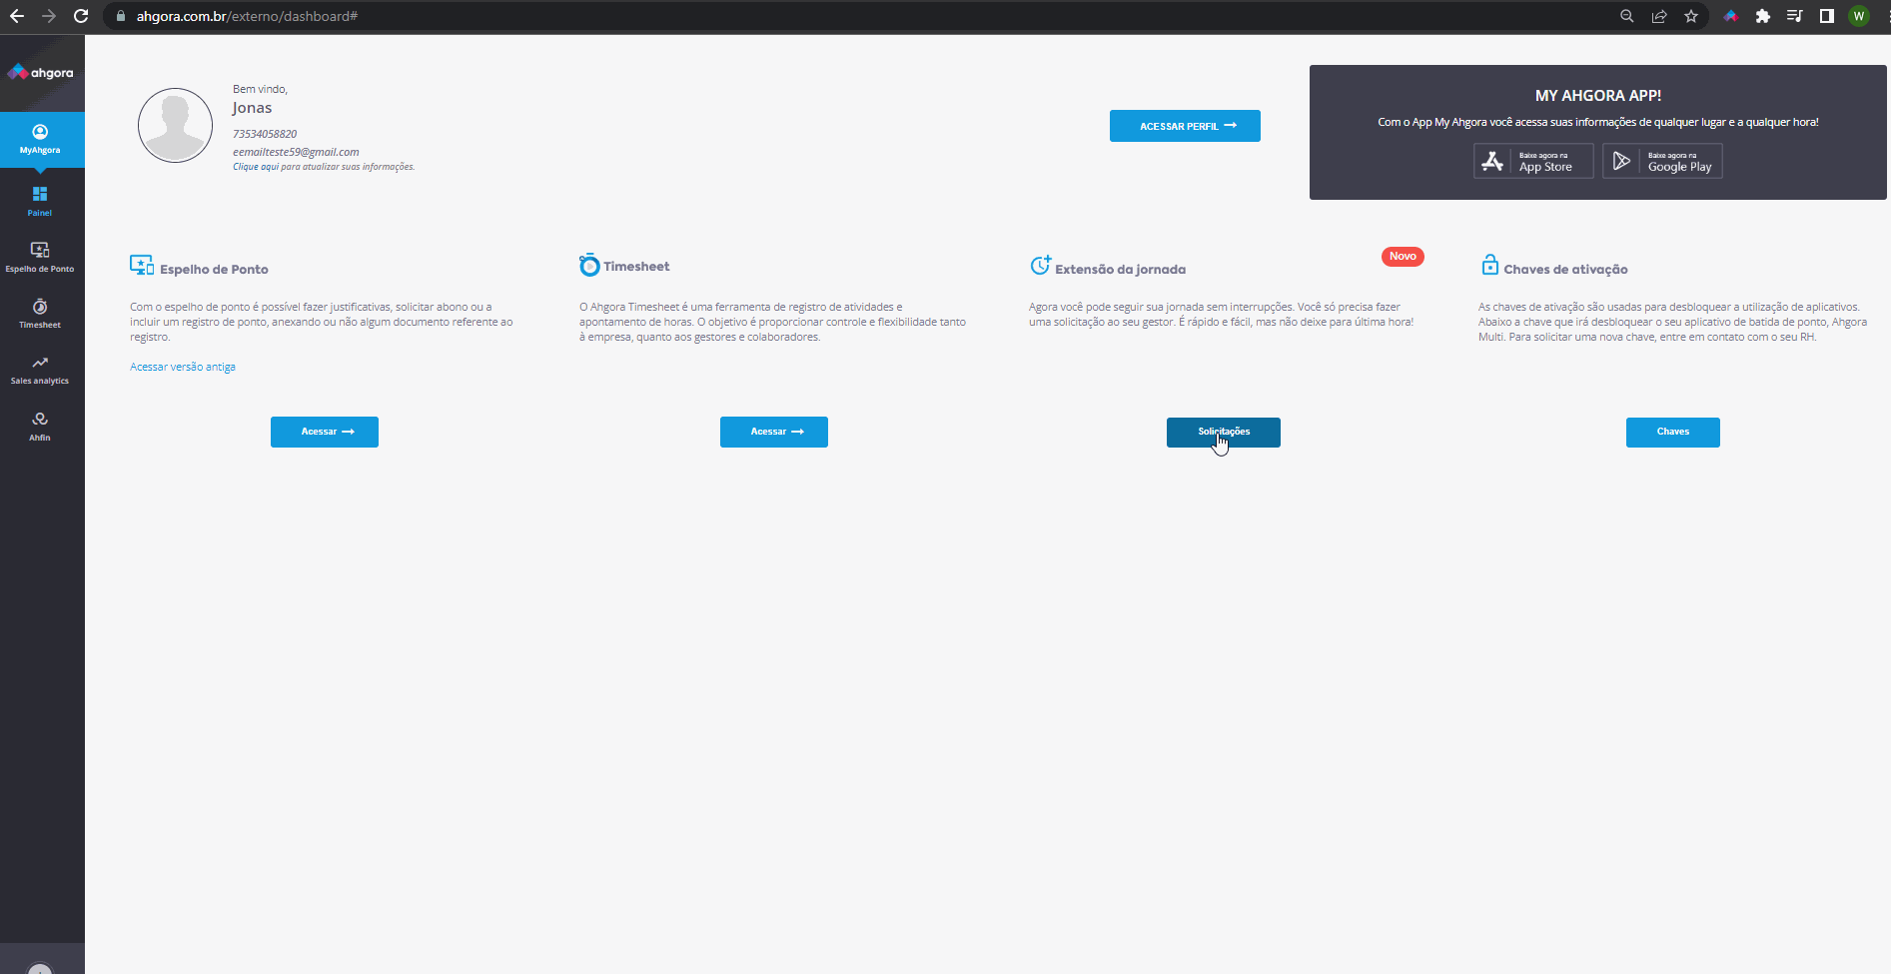Open the Acessar versão antiga link
Image resolution: width=1891 pixels, height=974 pixels.
[x=183, y=367]
